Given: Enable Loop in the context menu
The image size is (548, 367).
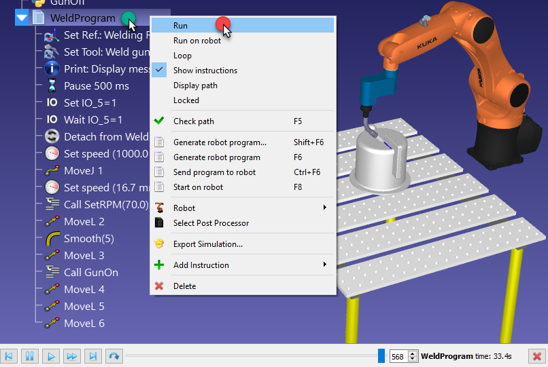Looking at the screenshot, I should click(182, 56).
